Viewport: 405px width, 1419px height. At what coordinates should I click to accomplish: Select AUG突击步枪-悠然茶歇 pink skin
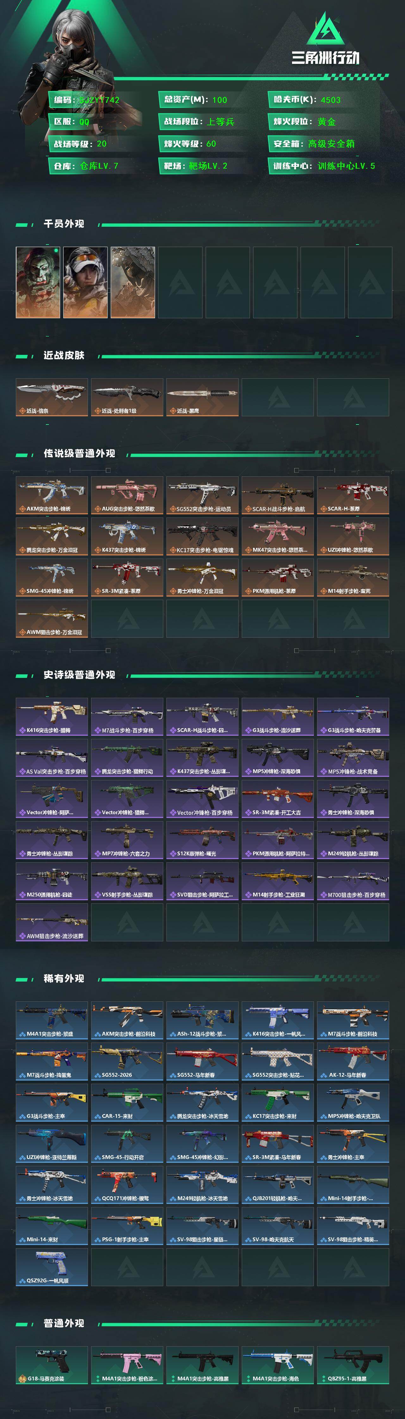point(127,495)
